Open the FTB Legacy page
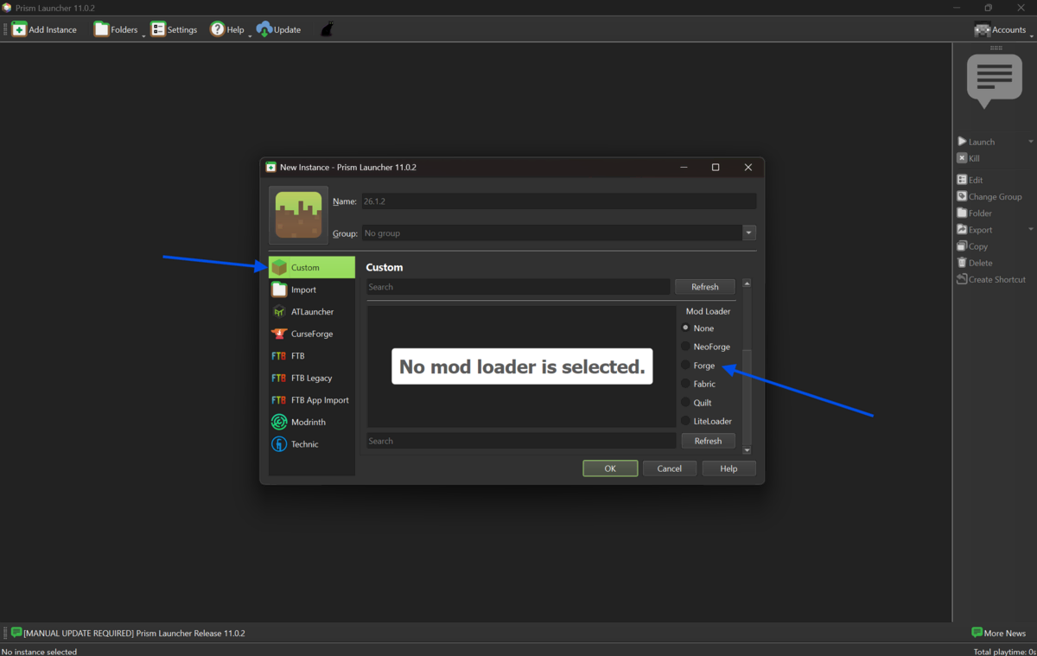 point(311,378)
